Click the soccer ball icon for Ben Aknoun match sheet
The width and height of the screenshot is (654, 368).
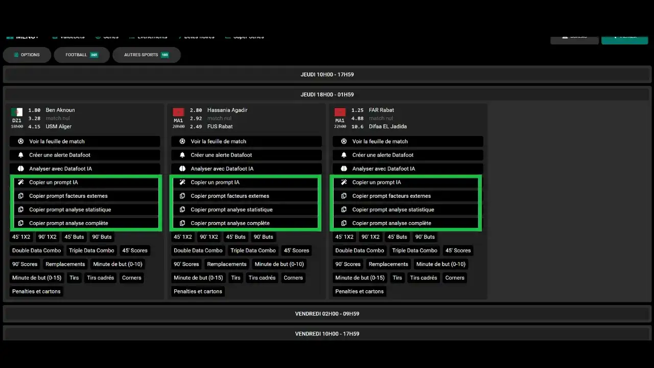[x=21, y=142]
